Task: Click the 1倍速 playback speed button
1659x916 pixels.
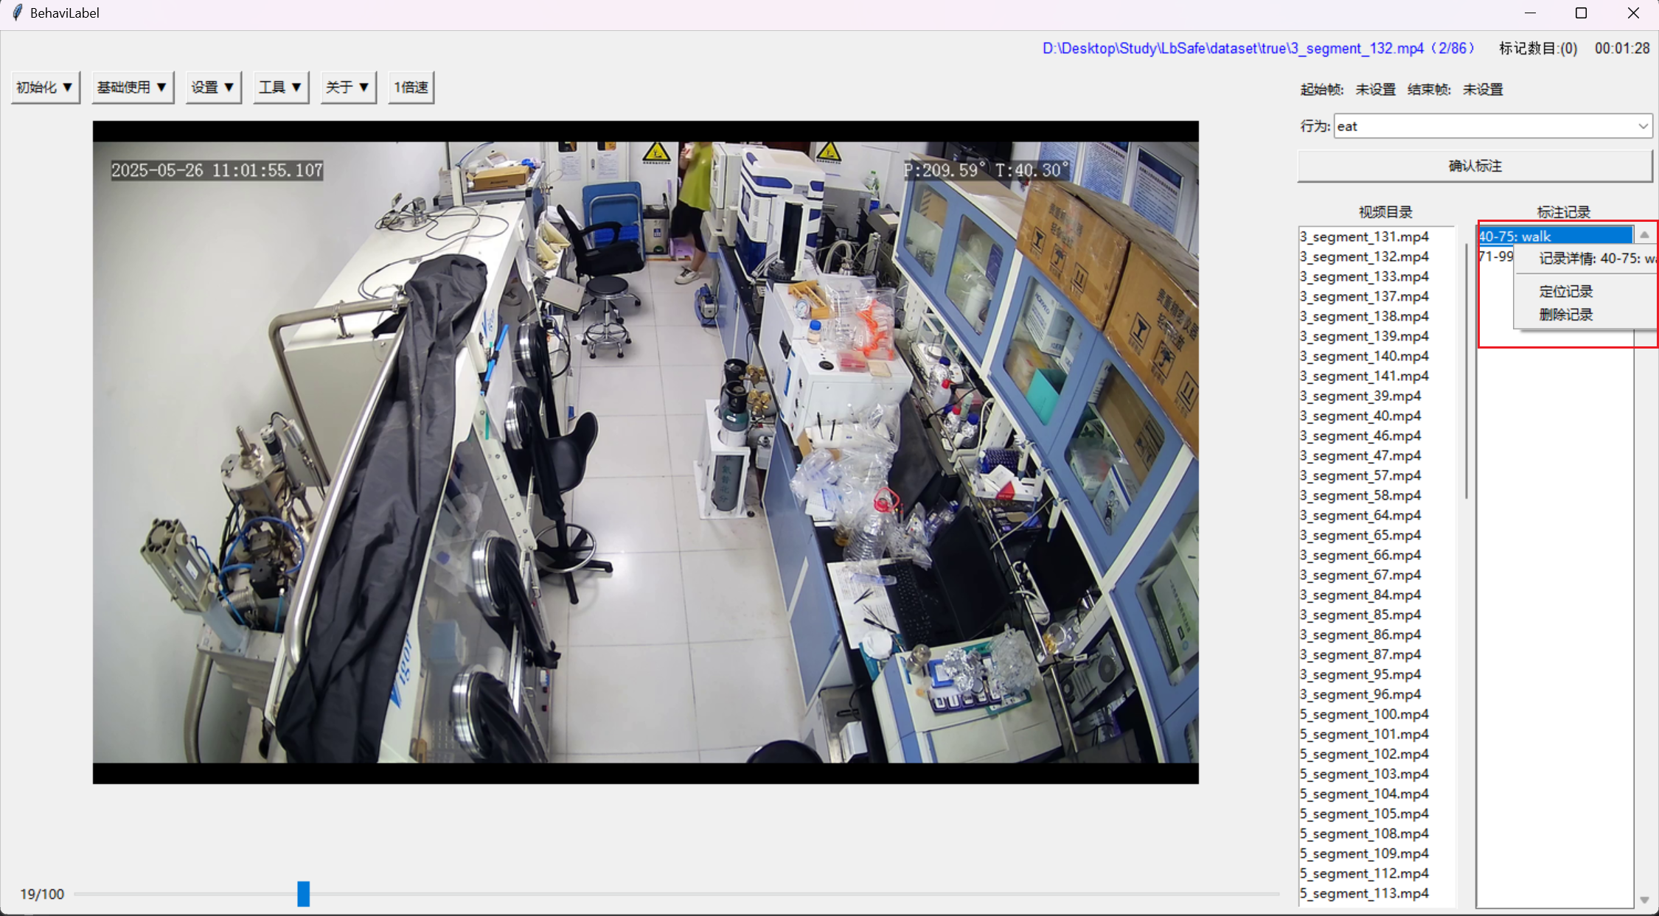Action: 411,87
